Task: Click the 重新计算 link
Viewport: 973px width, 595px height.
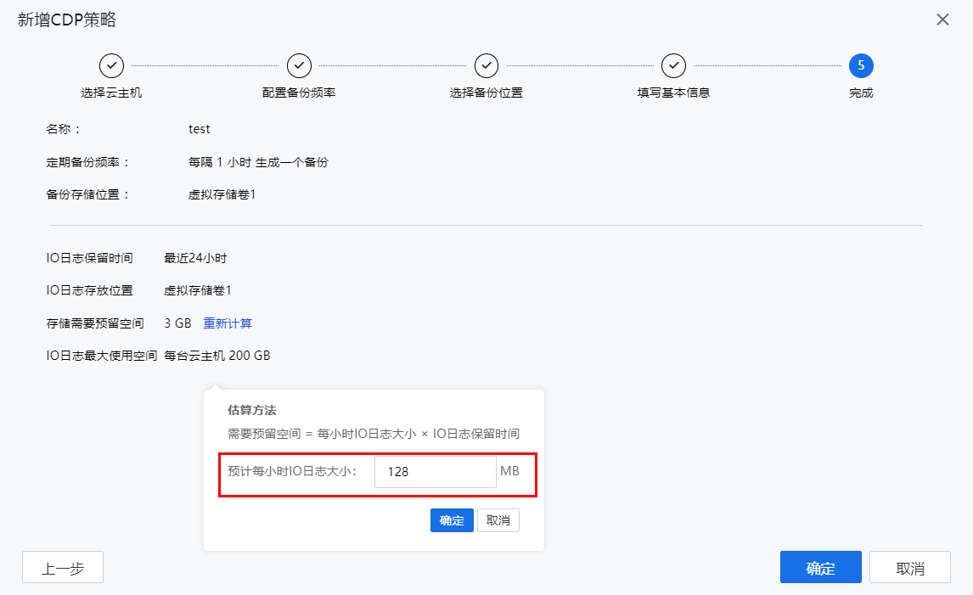Action: (228, 323)
